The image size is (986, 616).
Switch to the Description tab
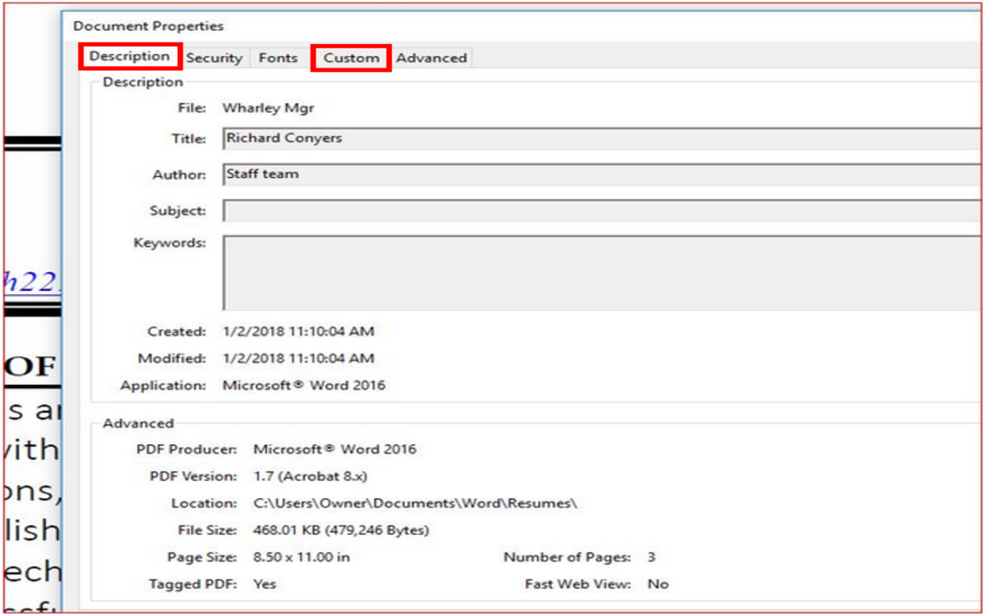[x=129, y=56]
